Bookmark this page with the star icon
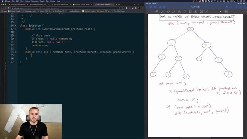Viewport: 247px width, 139px height. click(123, 8)
